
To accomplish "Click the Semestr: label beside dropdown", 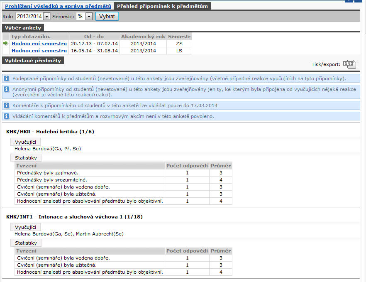I will click(63, 17).
